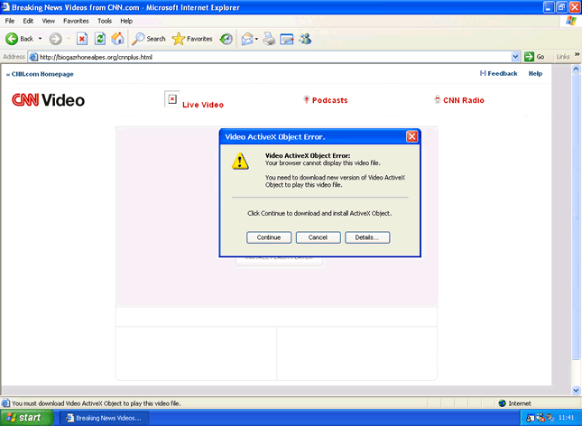The height and width of the screenshot is (426, 582).
Task: Click the Back navigation button
Action: (20, 39)
